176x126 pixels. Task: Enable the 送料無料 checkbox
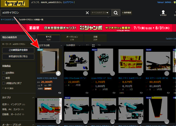pos(4,73)
